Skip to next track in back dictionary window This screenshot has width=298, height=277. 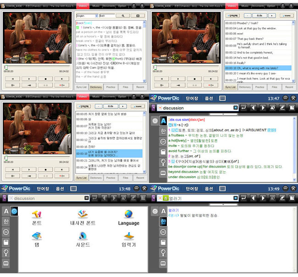pyautogui.click(x=62, y=79)
